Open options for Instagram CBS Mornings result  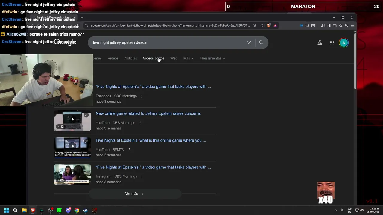[142, 176]
